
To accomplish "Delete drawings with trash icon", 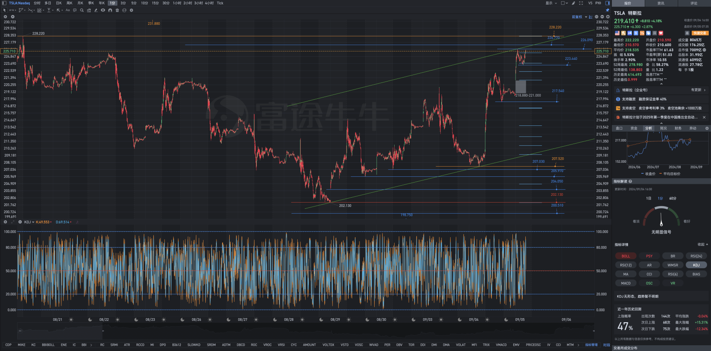I will coord(117,10).
